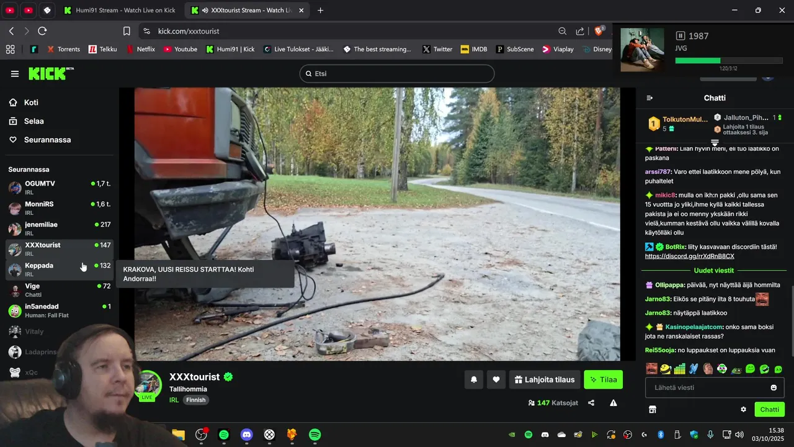Click Lahjoita tilaus gift button
Image resolution: width=794 pixels, height=447 pixels.
coord(545,379)
